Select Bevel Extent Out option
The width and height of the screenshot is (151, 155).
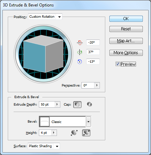tap(74, 133)
